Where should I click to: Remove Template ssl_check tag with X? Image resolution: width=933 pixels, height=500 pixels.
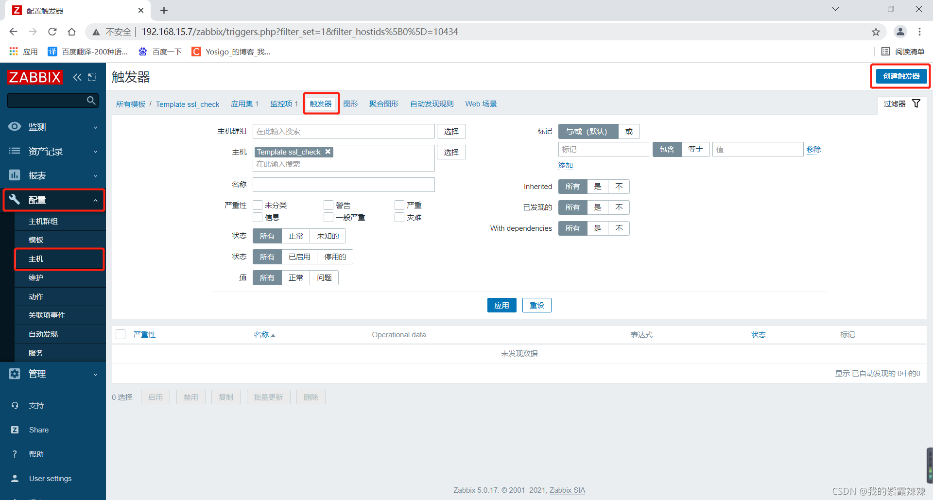[328, 152]
